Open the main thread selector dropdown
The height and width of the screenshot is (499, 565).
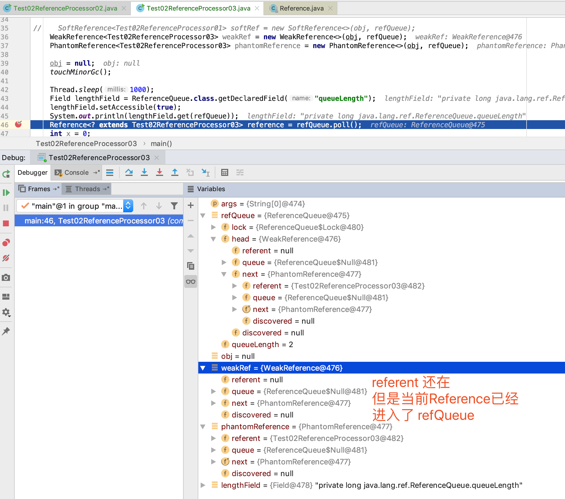pos(128,206)
